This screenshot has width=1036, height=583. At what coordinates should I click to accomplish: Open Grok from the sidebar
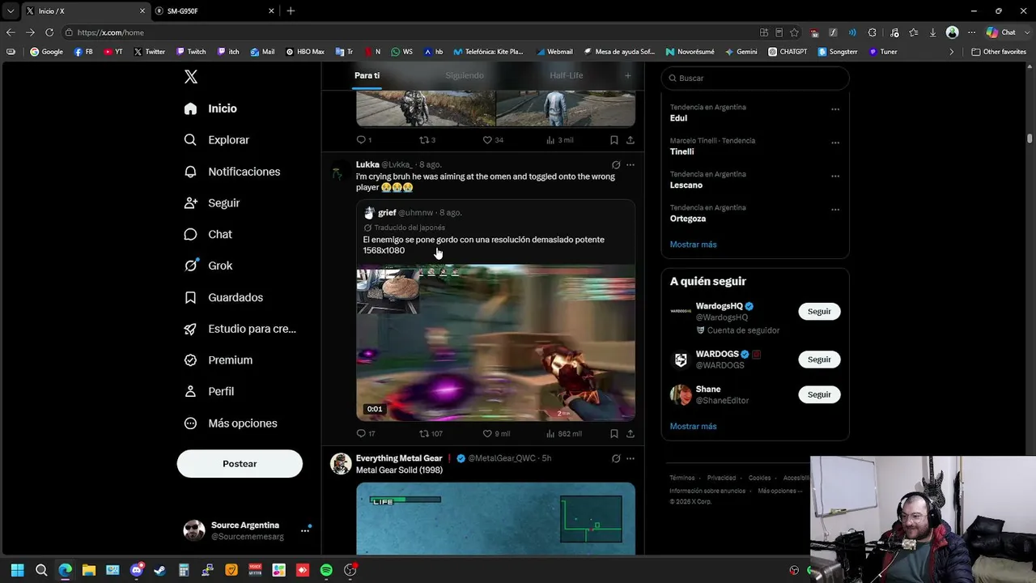click(x=208, y=266)
